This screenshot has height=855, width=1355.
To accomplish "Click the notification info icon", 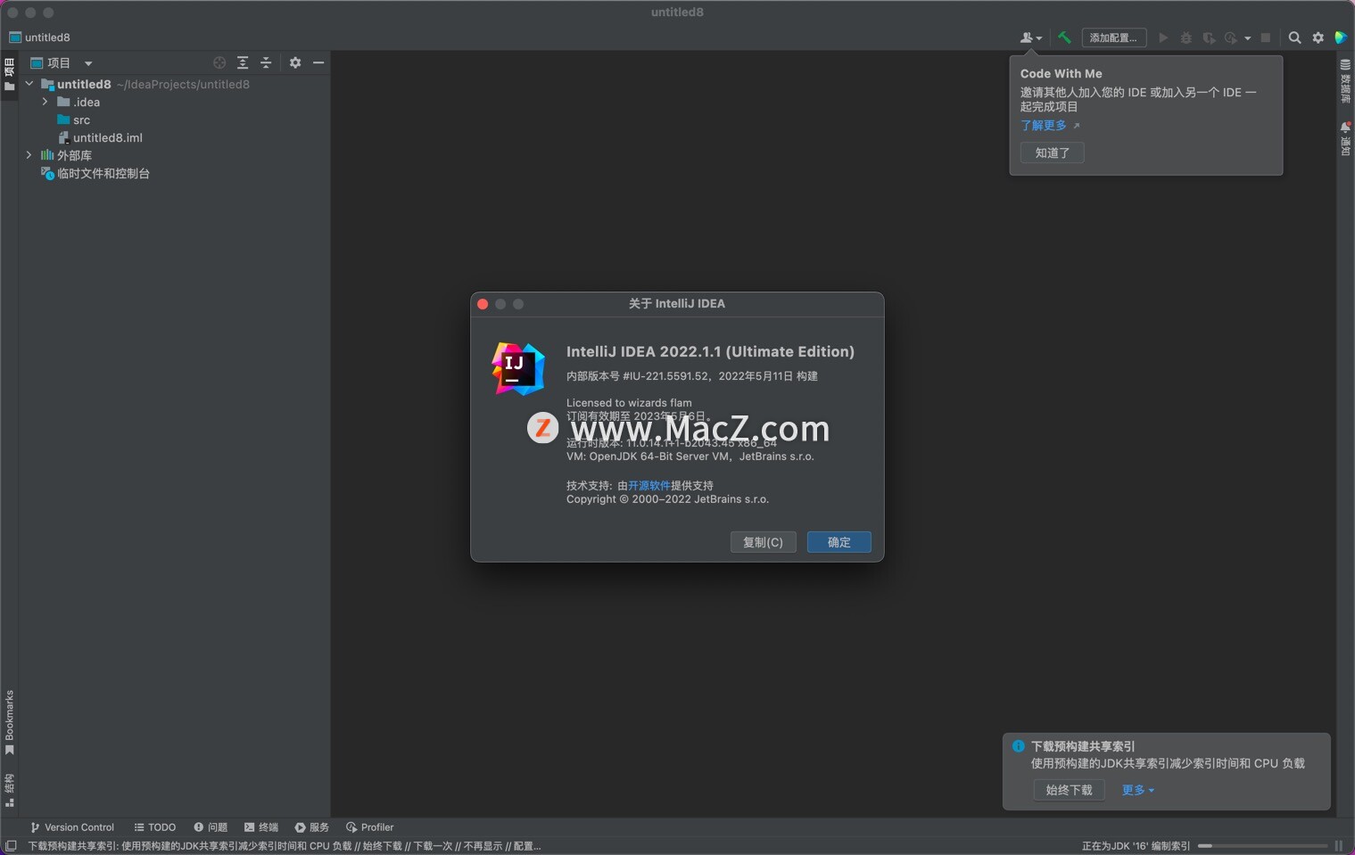I will click(x=1018, y=746).
